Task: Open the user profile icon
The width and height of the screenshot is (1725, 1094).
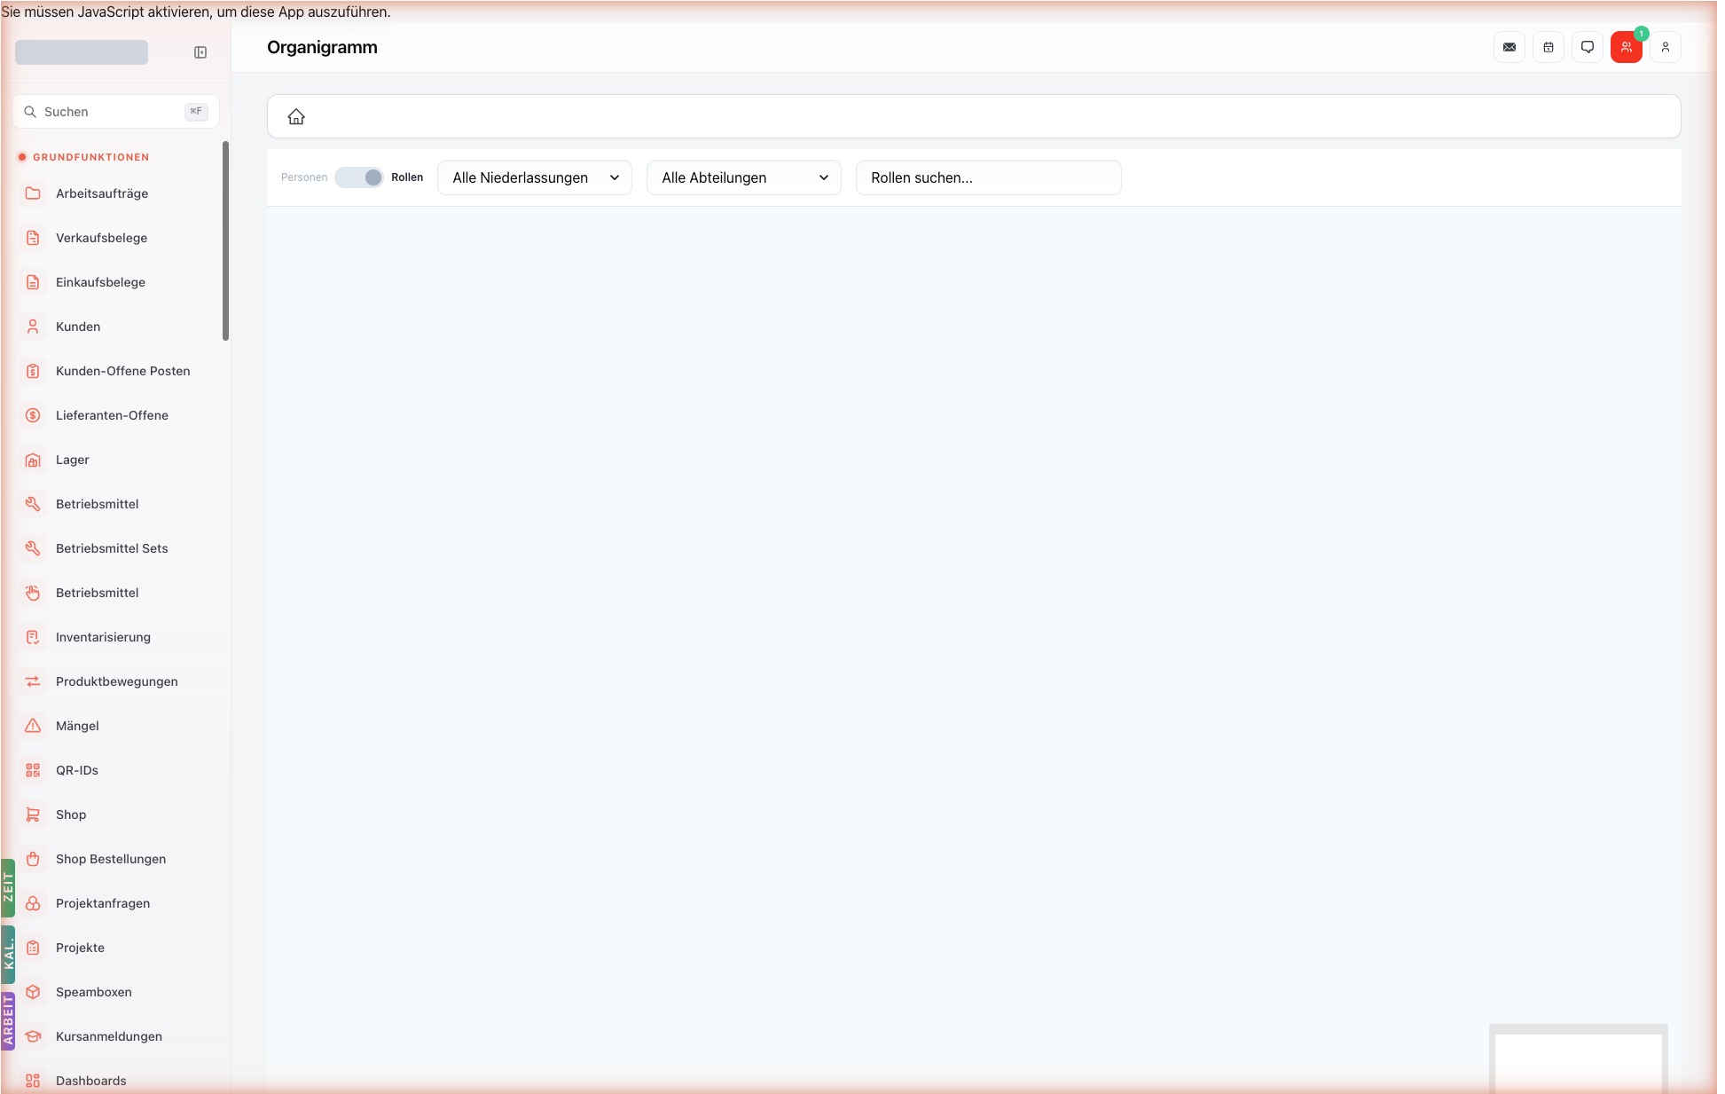Action: 1666,47
